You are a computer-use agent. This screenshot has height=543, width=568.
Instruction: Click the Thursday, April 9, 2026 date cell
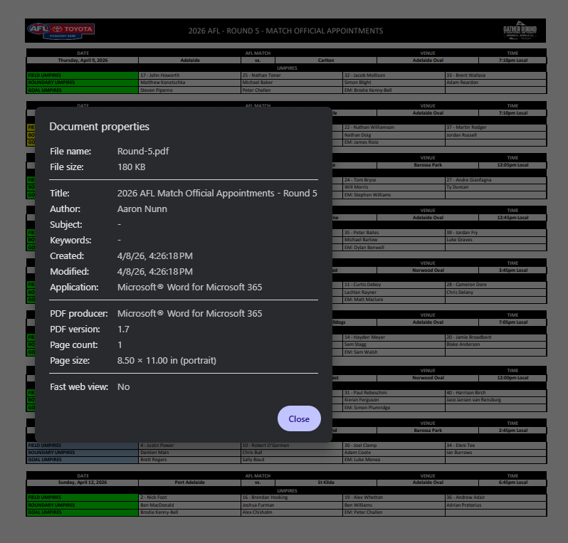pos(83,60)
